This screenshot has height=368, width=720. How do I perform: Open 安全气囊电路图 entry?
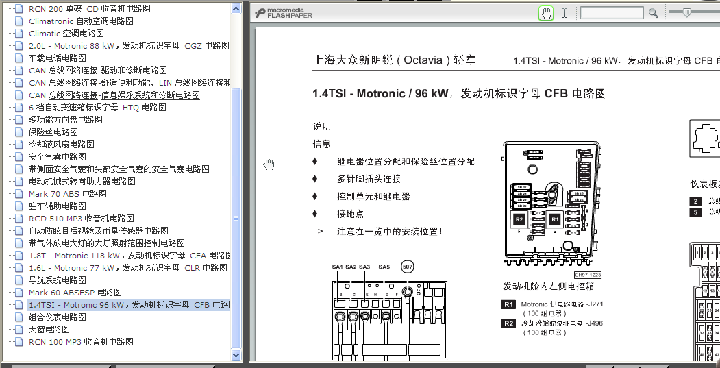click(58, 157)
